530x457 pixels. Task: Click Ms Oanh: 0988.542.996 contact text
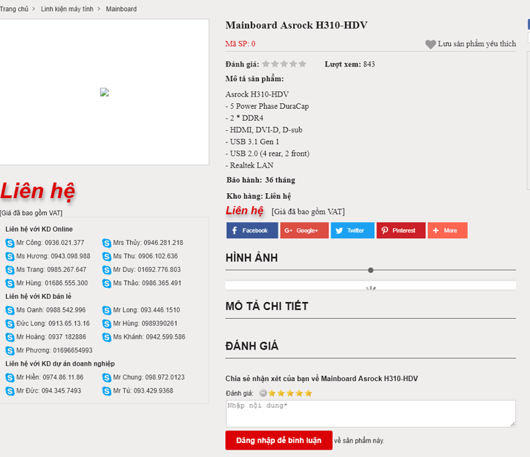point(51,310)
